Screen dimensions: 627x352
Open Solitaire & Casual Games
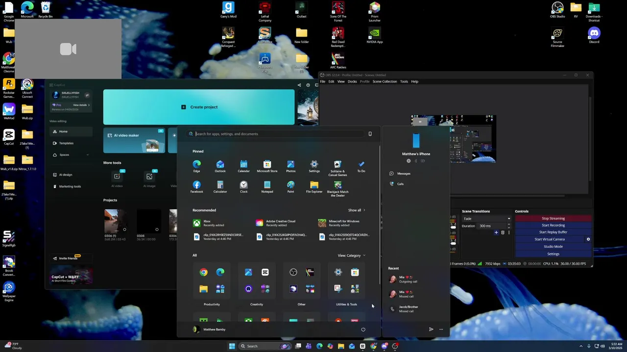(x=338, y=168)
